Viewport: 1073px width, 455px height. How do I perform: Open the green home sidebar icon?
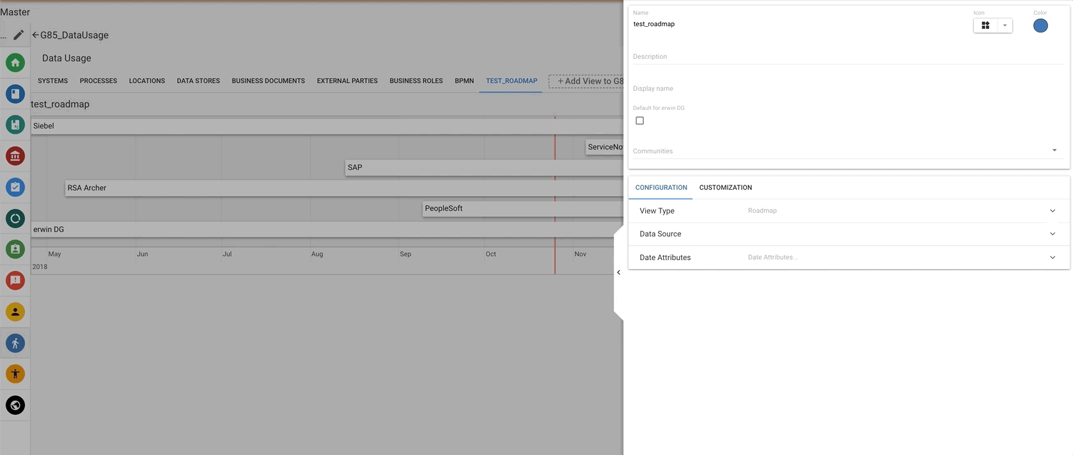15,63
